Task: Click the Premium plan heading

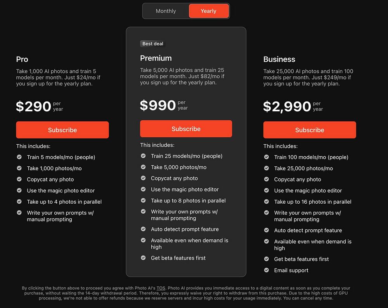Action: (x=156, y=58)
